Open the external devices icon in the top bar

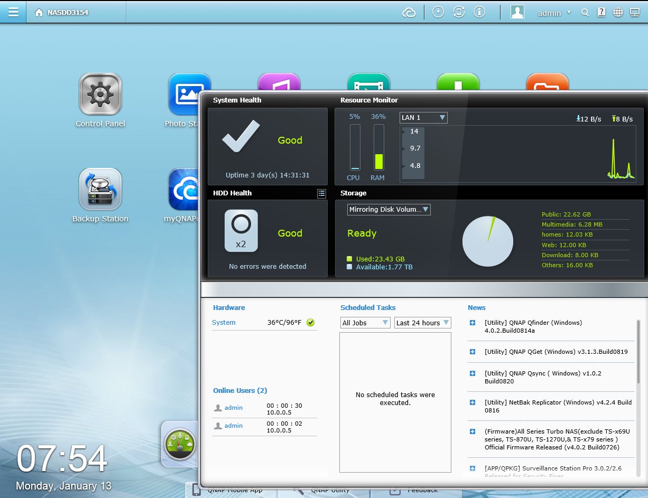pos(459,12)
